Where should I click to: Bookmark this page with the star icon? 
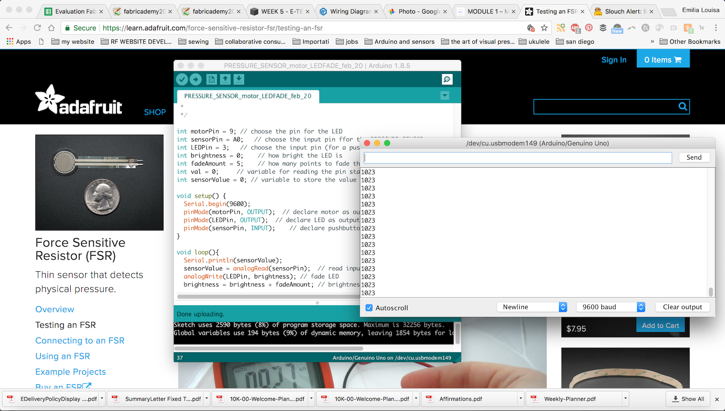(x=544, y=28)
